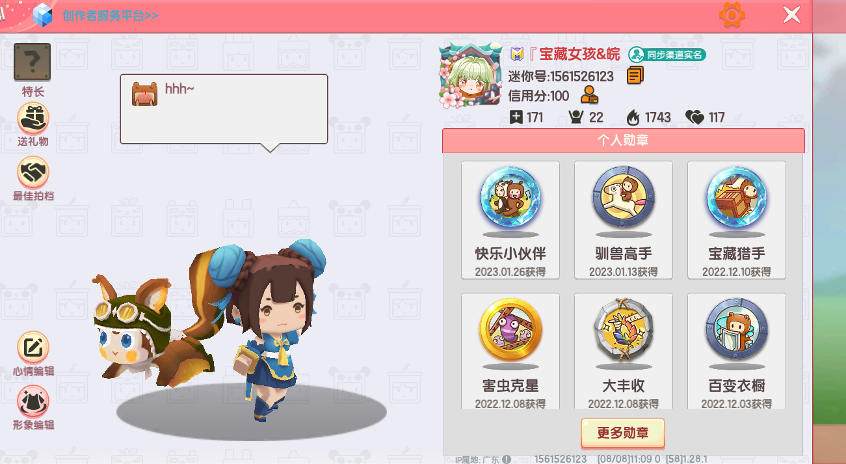Image resolution: width=846 pixels, height=464 pixels.
Task: Open the 送礼物 gift icon
Action: coord(33,118)
